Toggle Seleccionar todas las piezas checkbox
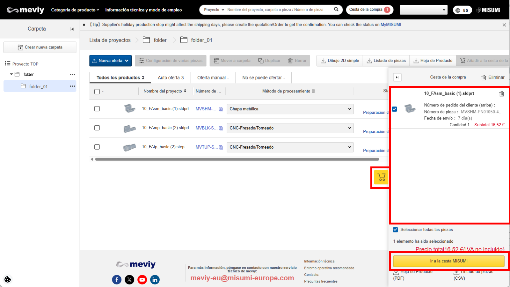The height and width of the screenshot is (287, 510). click(396, 230)
